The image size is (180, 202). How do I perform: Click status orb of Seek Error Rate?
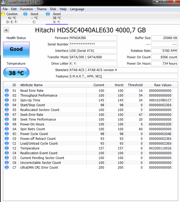click(x=7, y=114)
